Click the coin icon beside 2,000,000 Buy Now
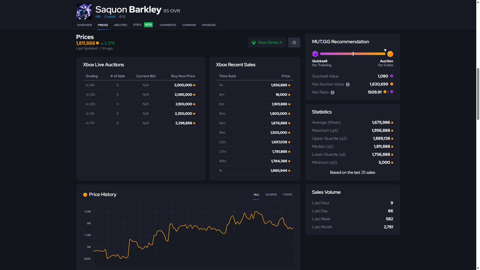 pos(194,85)
